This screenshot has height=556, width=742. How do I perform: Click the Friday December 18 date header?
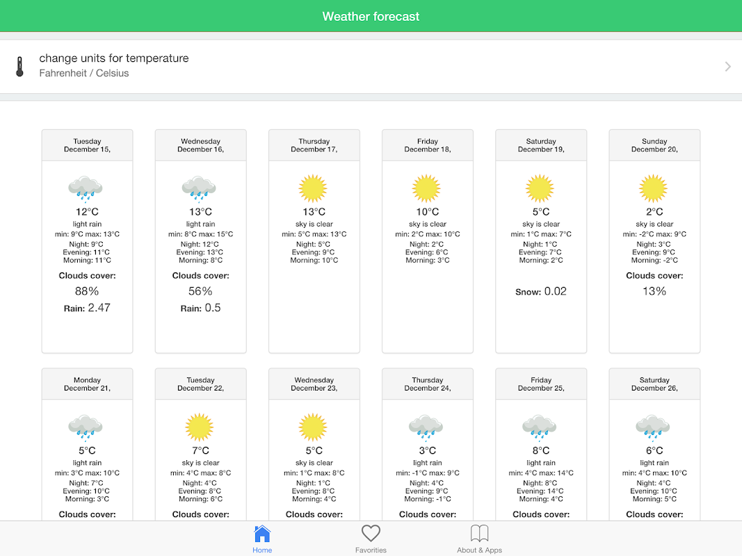(428, 145)
